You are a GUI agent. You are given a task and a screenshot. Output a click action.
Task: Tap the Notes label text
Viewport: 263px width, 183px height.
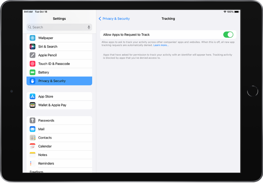(x=43, y=155)
